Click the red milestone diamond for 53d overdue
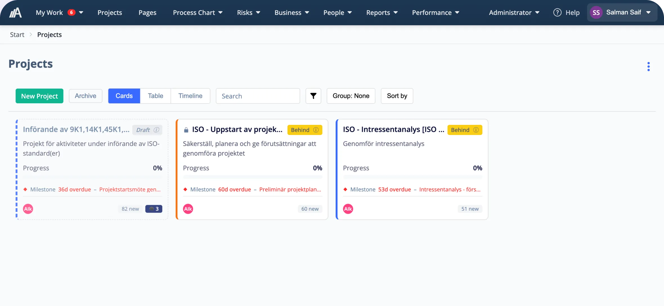The height and width of the screenshot is (306, 664). 345,189
